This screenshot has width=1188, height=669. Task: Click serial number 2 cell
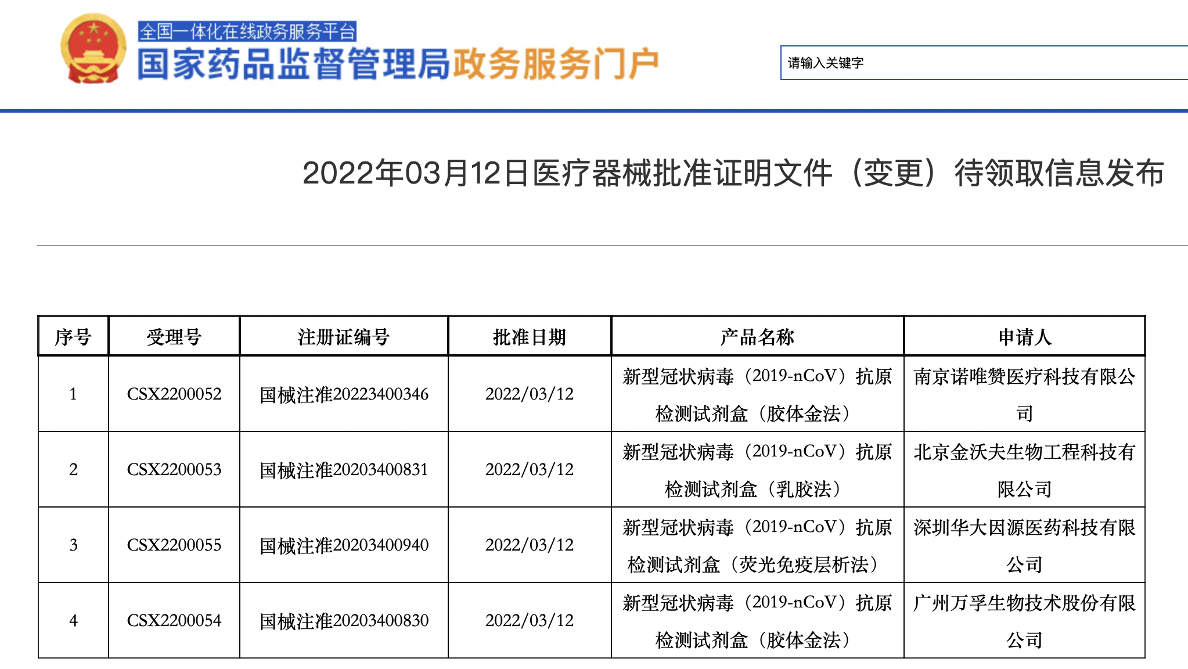click(x=73, y=469)
